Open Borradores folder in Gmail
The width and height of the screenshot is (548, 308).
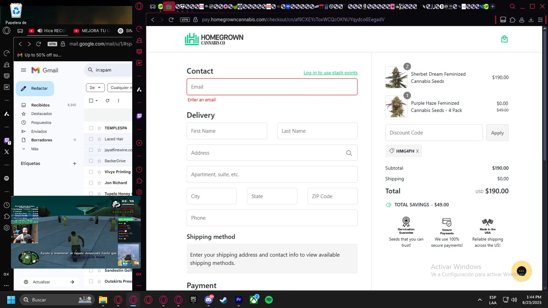(42, 140)
